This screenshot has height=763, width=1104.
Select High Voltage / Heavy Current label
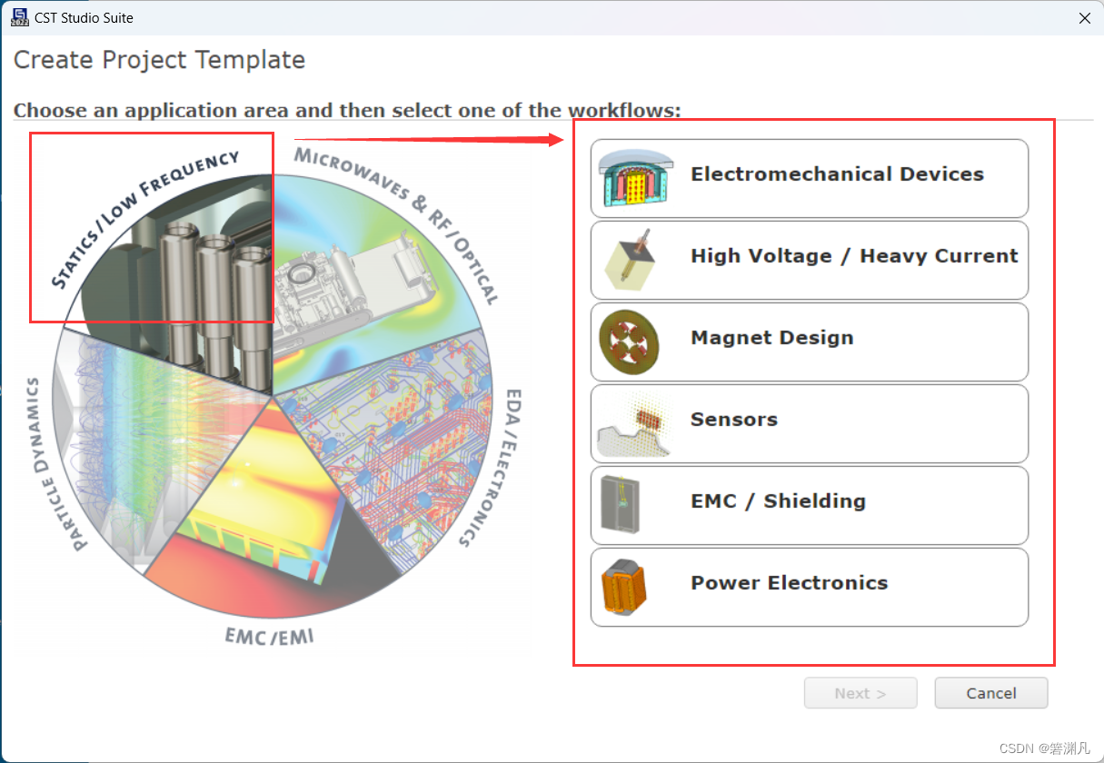click(854, 256)
